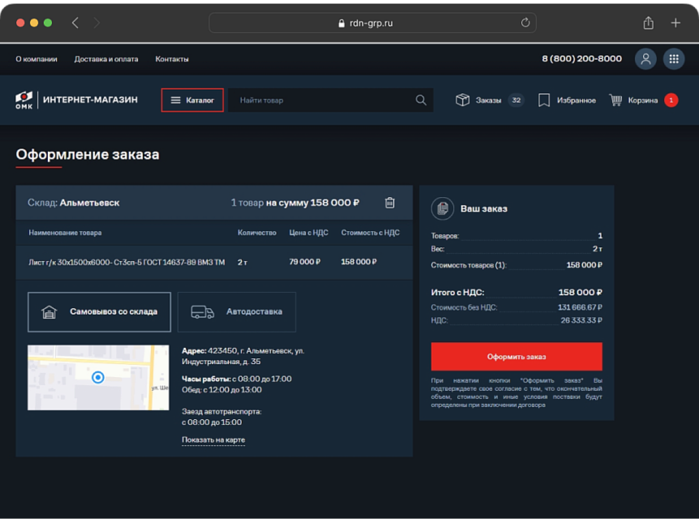This screenshot has width=699, height=519.
Task: Select the Автодоставка option
Action: coord(237,312)
